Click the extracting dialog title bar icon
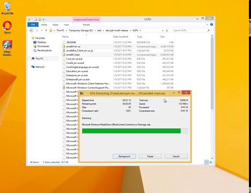Screen dimensions: 251x193 [x=82, y=93]
